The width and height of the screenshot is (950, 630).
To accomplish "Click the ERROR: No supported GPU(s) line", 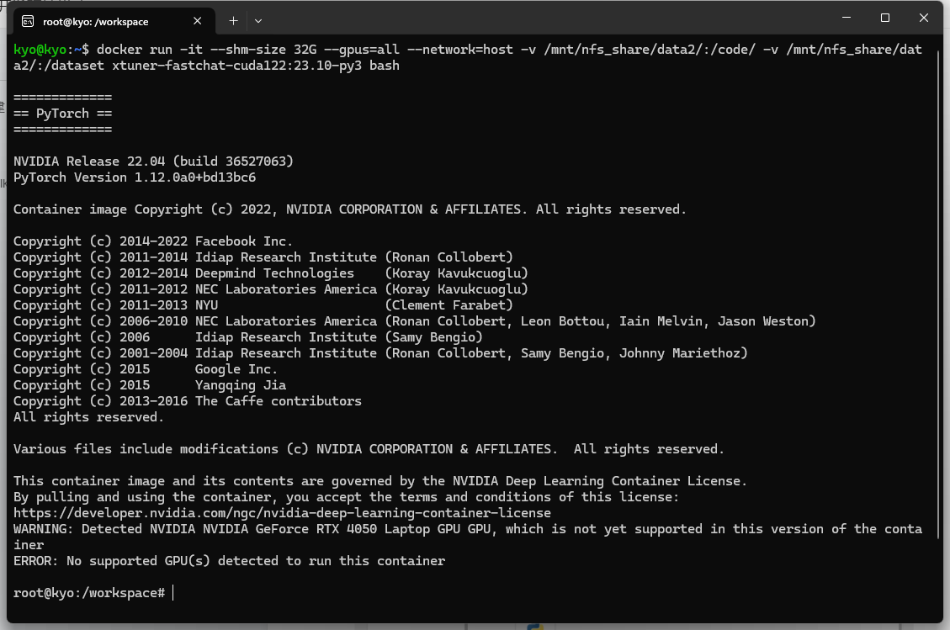I will 229,561.
